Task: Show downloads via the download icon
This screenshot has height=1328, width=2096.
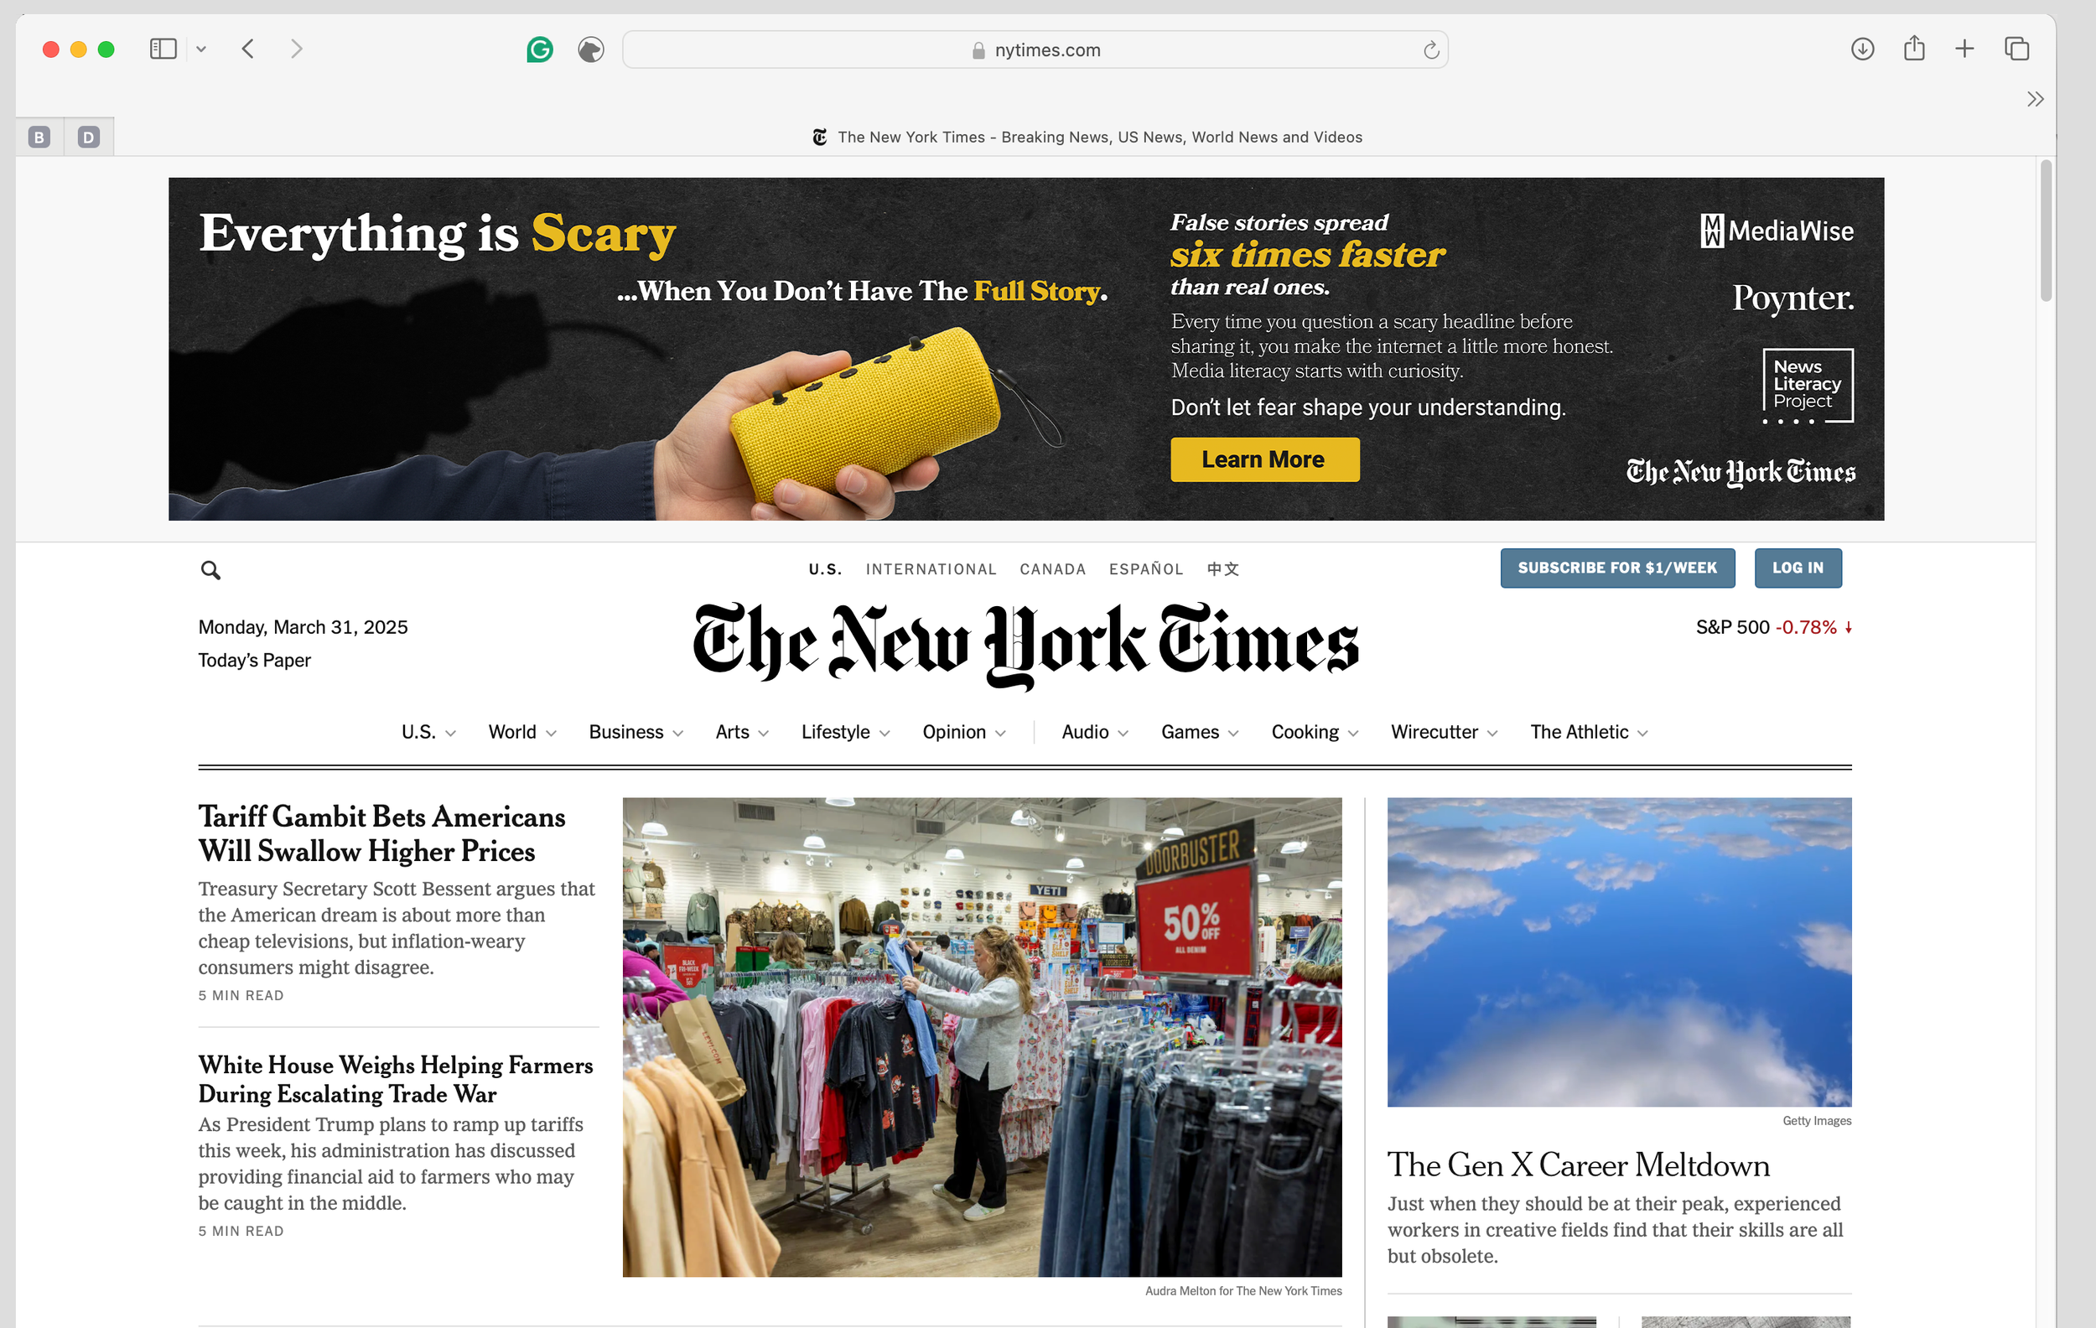Action: 1862,49
